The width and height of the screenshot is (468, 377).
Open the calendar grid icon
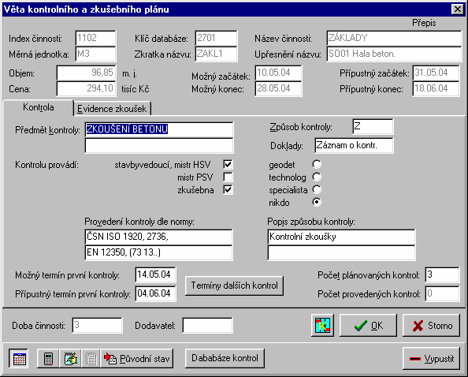click(x=19, y=358)
